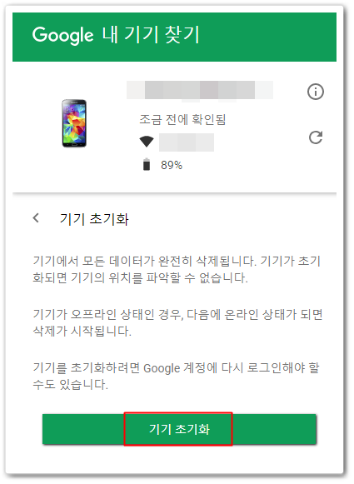Click the blurred device name text
The height and width of the screenshot is (484, 354).
coord(200,90)
